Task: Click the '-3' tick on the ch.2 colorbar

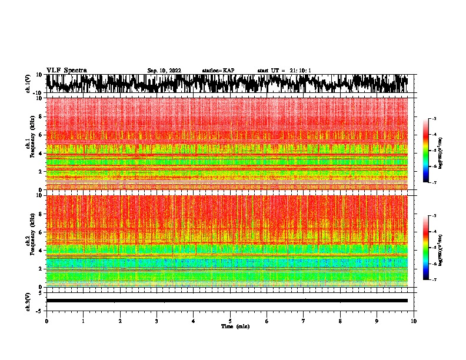Action: click(x=434, y=216)
